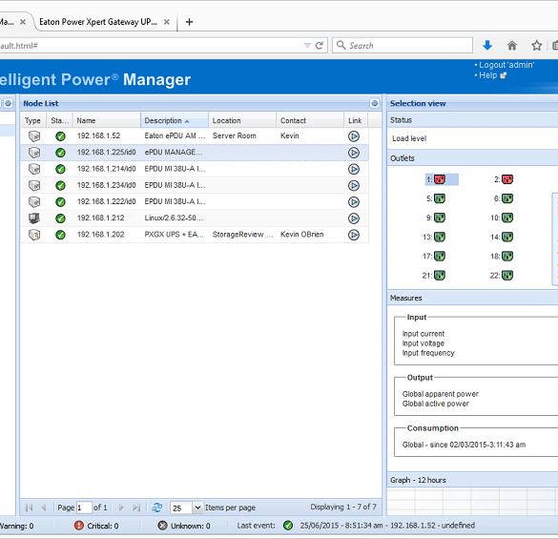Switch to Eaton Power Xpert Gateway tab
558x539 pixels.
98,22
